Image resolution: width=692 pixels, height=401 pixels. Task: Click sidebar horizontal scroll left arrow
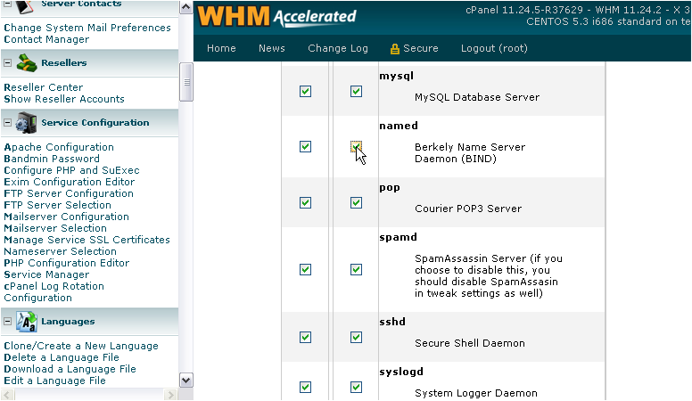click(6, 395)
